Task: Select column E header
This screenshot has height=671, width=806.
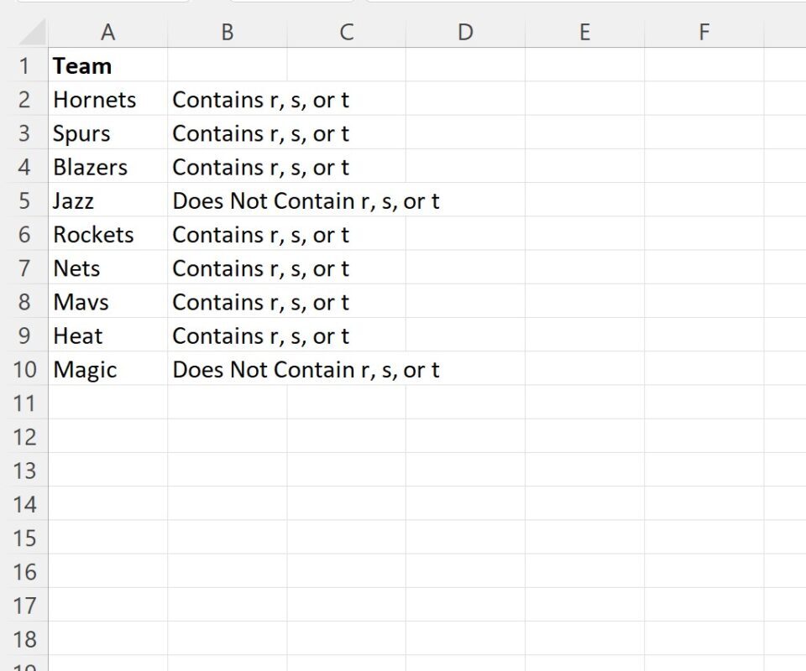Action: (x=584, y=33)
